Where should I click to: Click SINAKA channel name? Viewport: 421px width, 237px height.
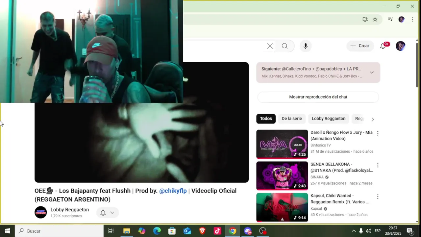317,177
